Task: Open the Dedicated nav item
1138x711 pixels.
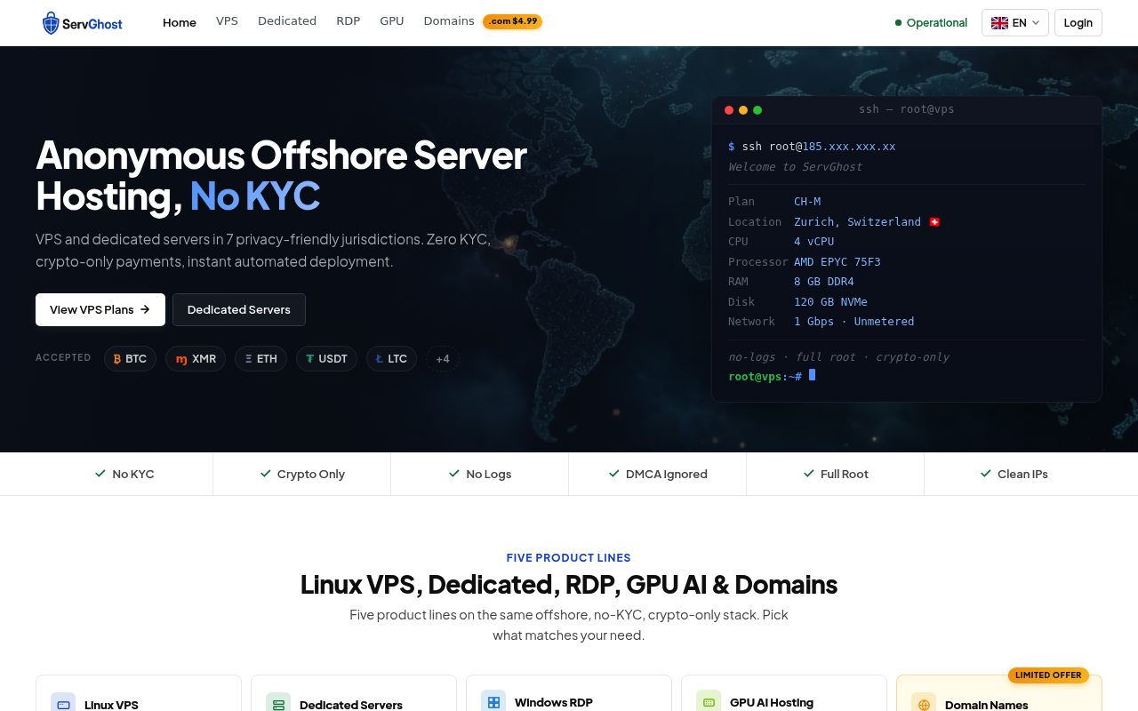Action: (287, 21)
